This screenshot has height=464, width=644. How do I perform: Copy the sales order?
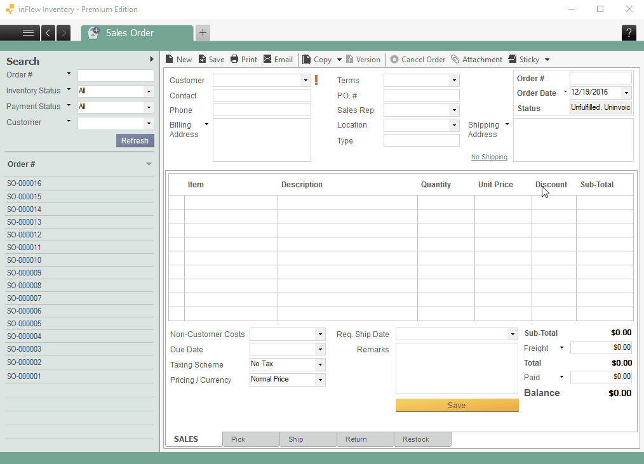pos(317,60)
